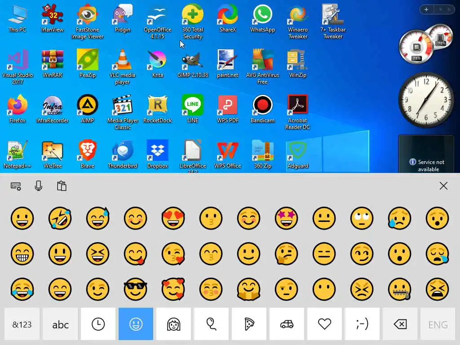Open the balloon celebrations emoji tab

tap(211, 324)
